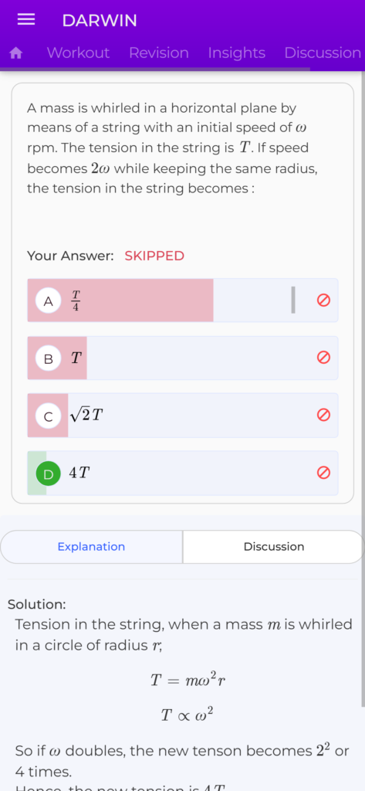365x791 pixels.
Task: Tap the prohibited icon beside option D
Action: 323,473
